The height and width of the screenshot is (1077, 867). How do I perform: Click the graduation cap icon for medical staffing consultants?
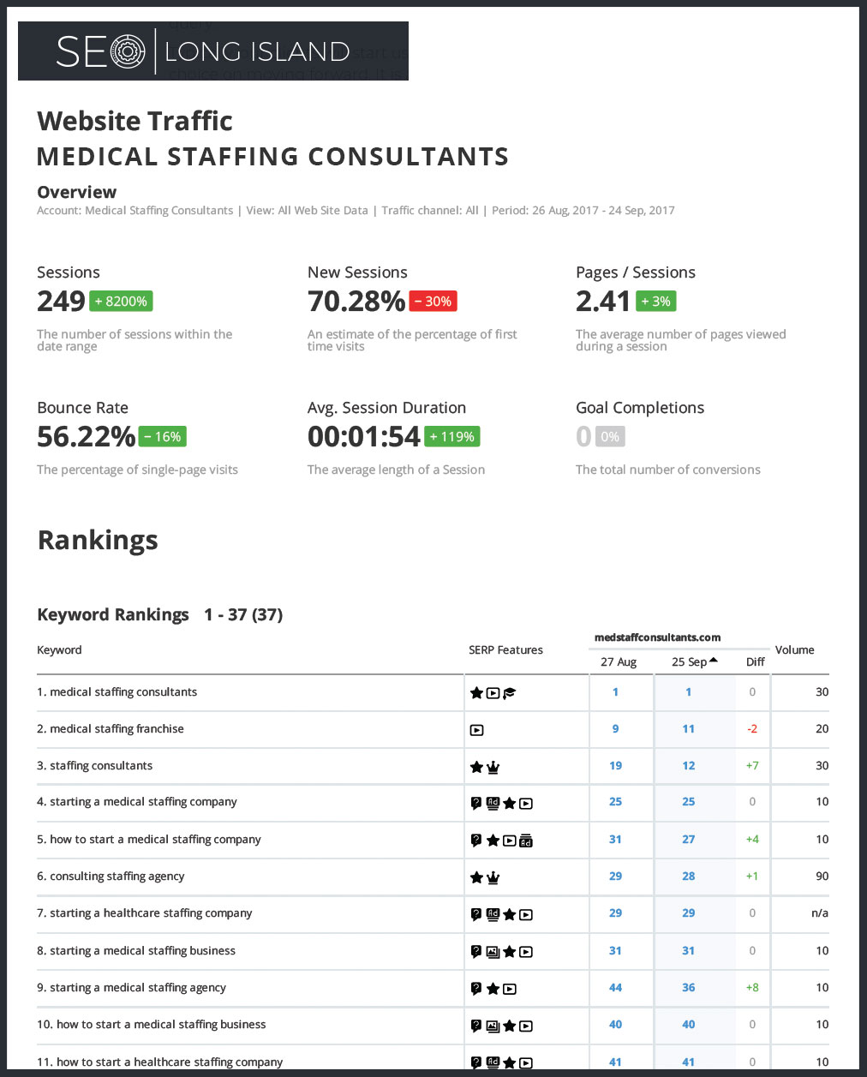click(509, 693)
